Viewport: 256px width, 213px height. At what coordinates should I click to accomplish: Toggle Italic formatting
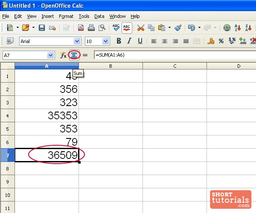[x=129, y=41]
